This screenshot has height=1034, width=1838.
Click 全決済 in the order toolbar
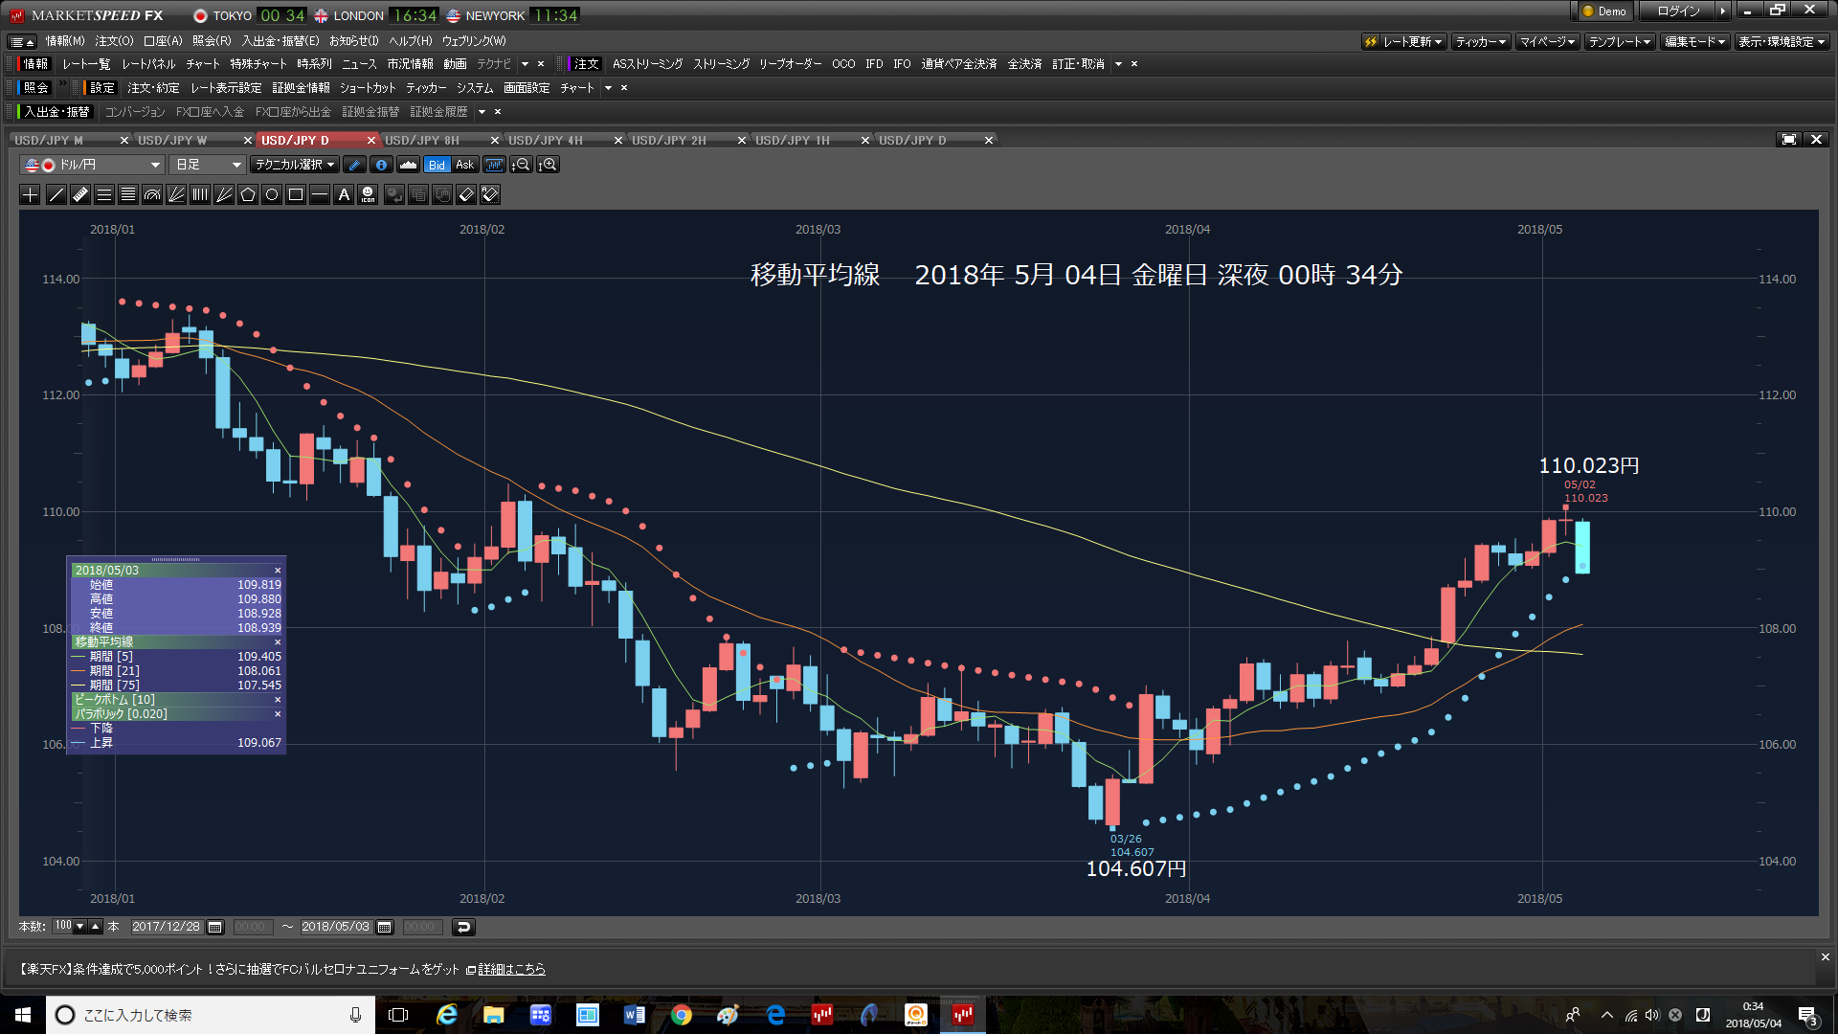(x=1024, y=64)
